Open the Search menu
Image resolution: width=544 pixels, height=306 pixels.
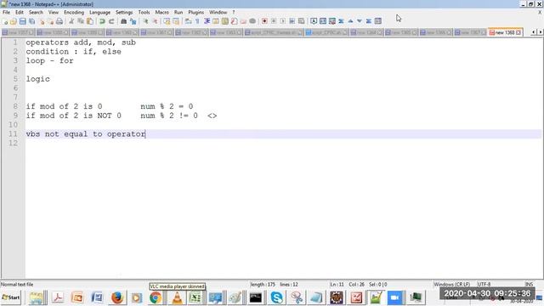click(36, 12)
